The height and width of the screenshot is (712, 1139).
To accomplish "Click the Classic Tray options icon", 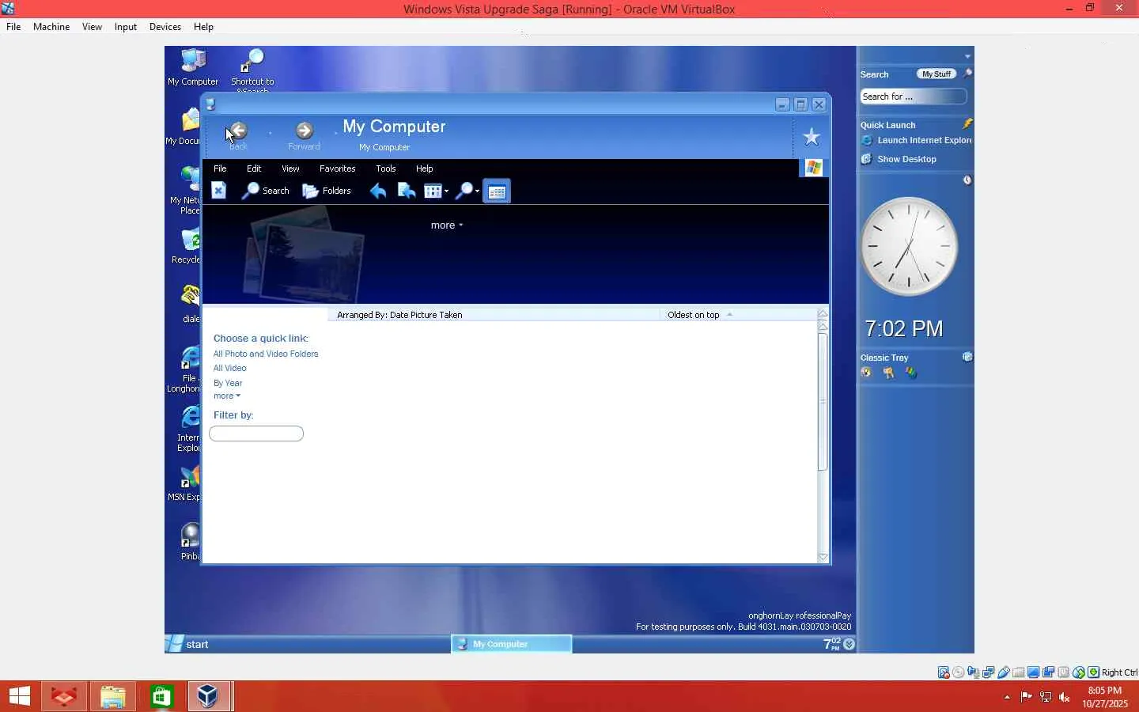I will [x=967, y=357].
